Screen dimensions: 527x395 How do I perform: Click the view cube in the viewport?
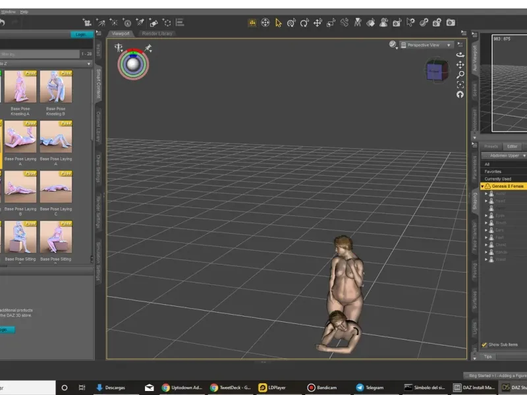point(435,70)
